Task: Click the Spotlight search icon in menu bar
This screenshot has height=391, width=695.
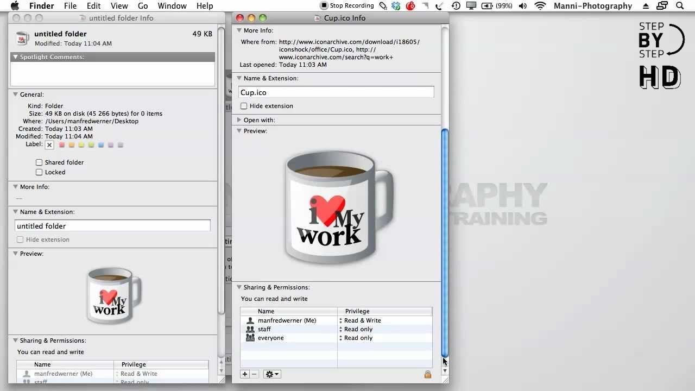Action: click(680, 6)
